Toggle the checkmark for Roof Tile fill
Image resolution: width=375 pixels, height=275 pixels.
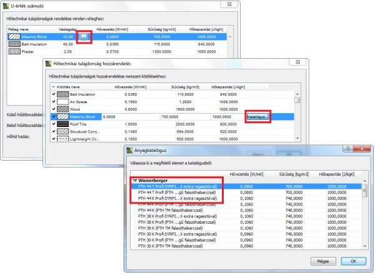54,124
